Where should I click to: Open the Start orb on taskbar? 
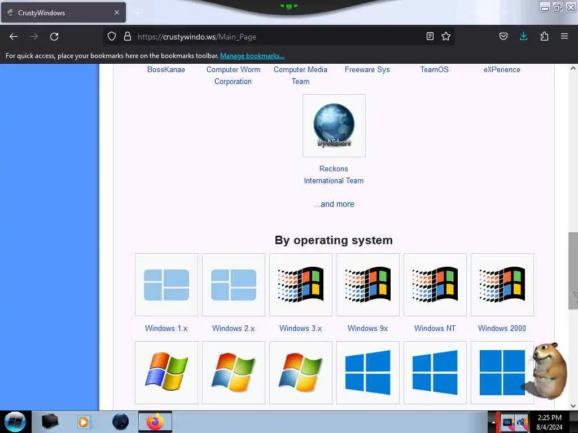[x=15, y=422]
